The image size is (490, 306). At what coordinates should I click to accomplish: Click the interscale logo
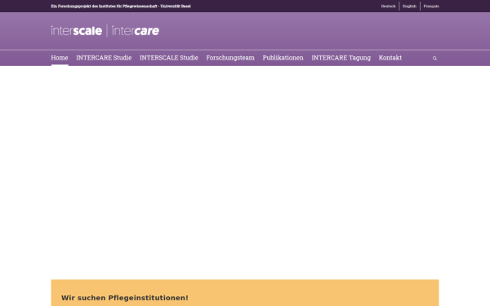[77, 31]
